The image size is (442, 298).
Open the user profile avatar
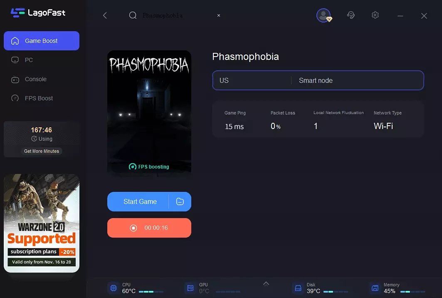click(323, 15)
